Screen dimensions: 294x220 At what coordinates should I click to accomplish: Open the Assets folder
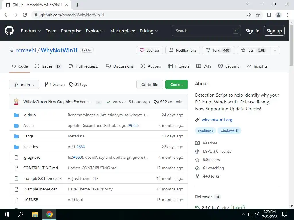(x=29, y=125)
